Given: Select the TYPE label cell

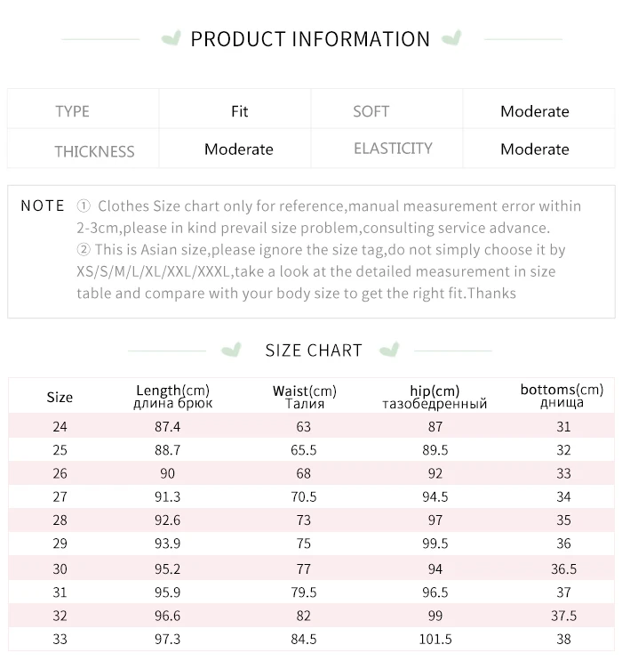Looking at the screenshot, I should click(72, 111).
